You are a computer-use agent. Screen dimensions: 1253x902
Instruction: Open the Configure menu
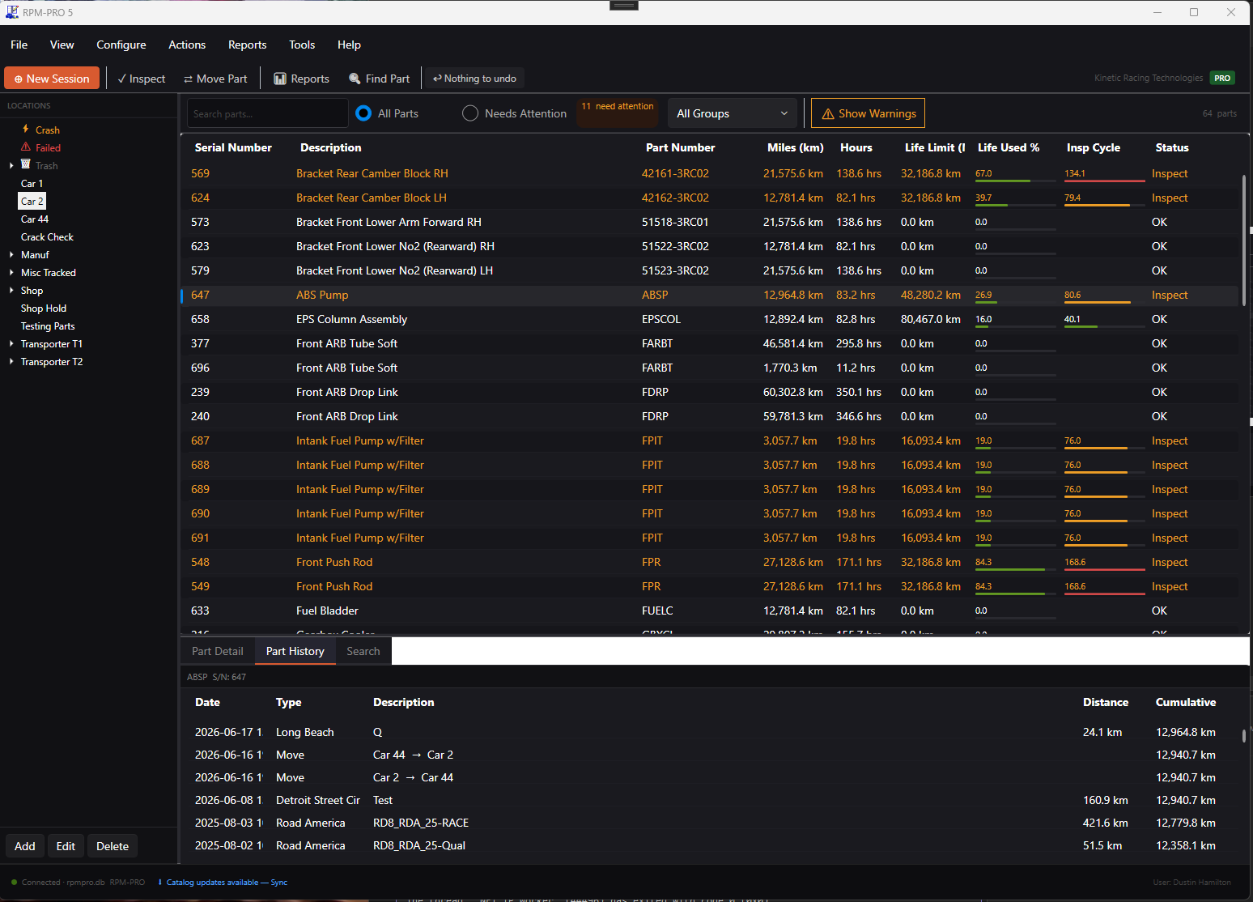(x=121, y=45)
